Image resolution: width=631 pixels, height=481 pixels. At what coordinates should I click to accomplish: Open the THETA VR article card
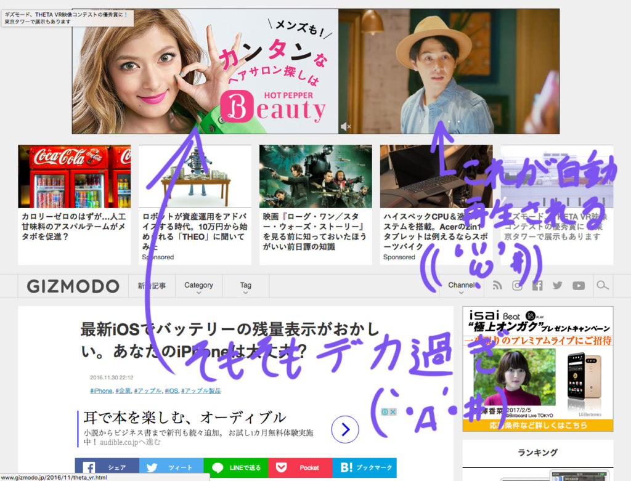557,204
